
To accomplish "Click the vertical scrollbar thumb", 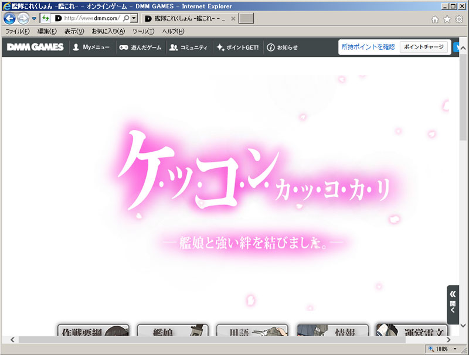I will coord(463,97).
